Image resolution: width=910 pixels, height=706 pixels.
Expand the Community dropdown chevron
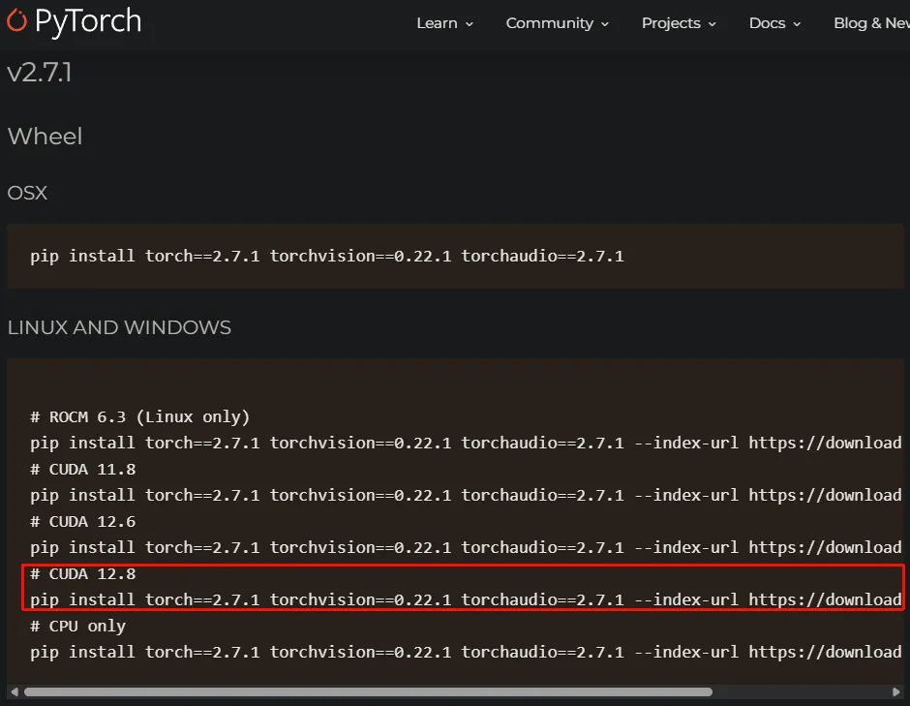[x=605, y=24]
